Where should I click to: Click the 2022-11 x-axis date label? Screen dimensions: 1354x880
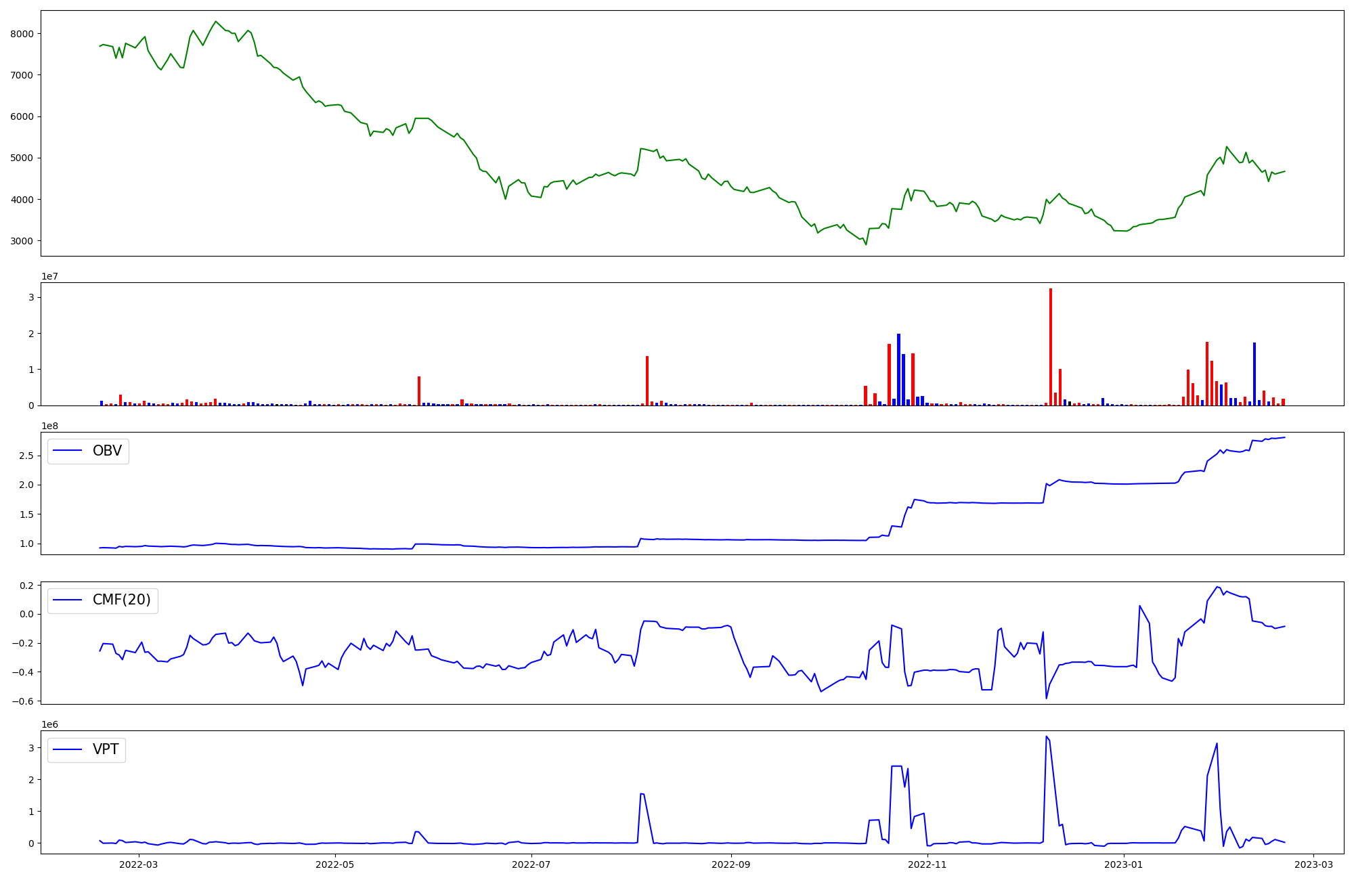pos(927,864)
